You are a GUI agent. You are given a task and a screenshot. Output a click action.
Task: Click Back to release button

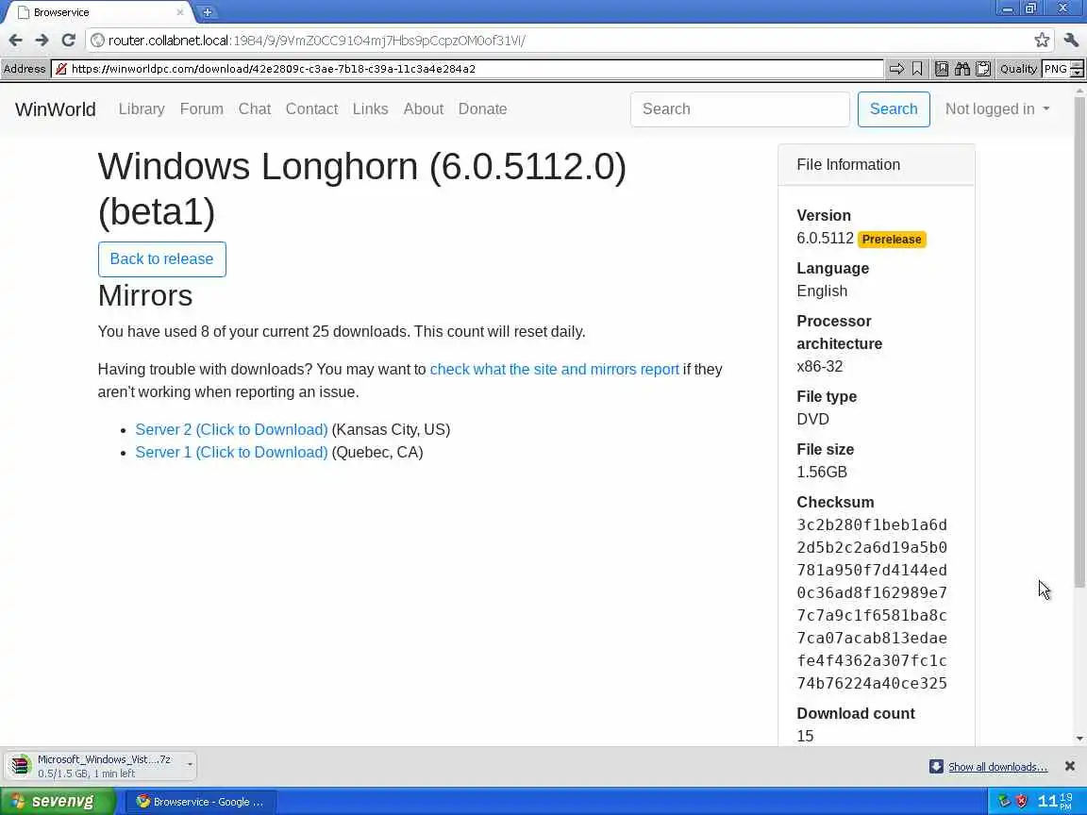pyautogui.click(x=161, y=259)
